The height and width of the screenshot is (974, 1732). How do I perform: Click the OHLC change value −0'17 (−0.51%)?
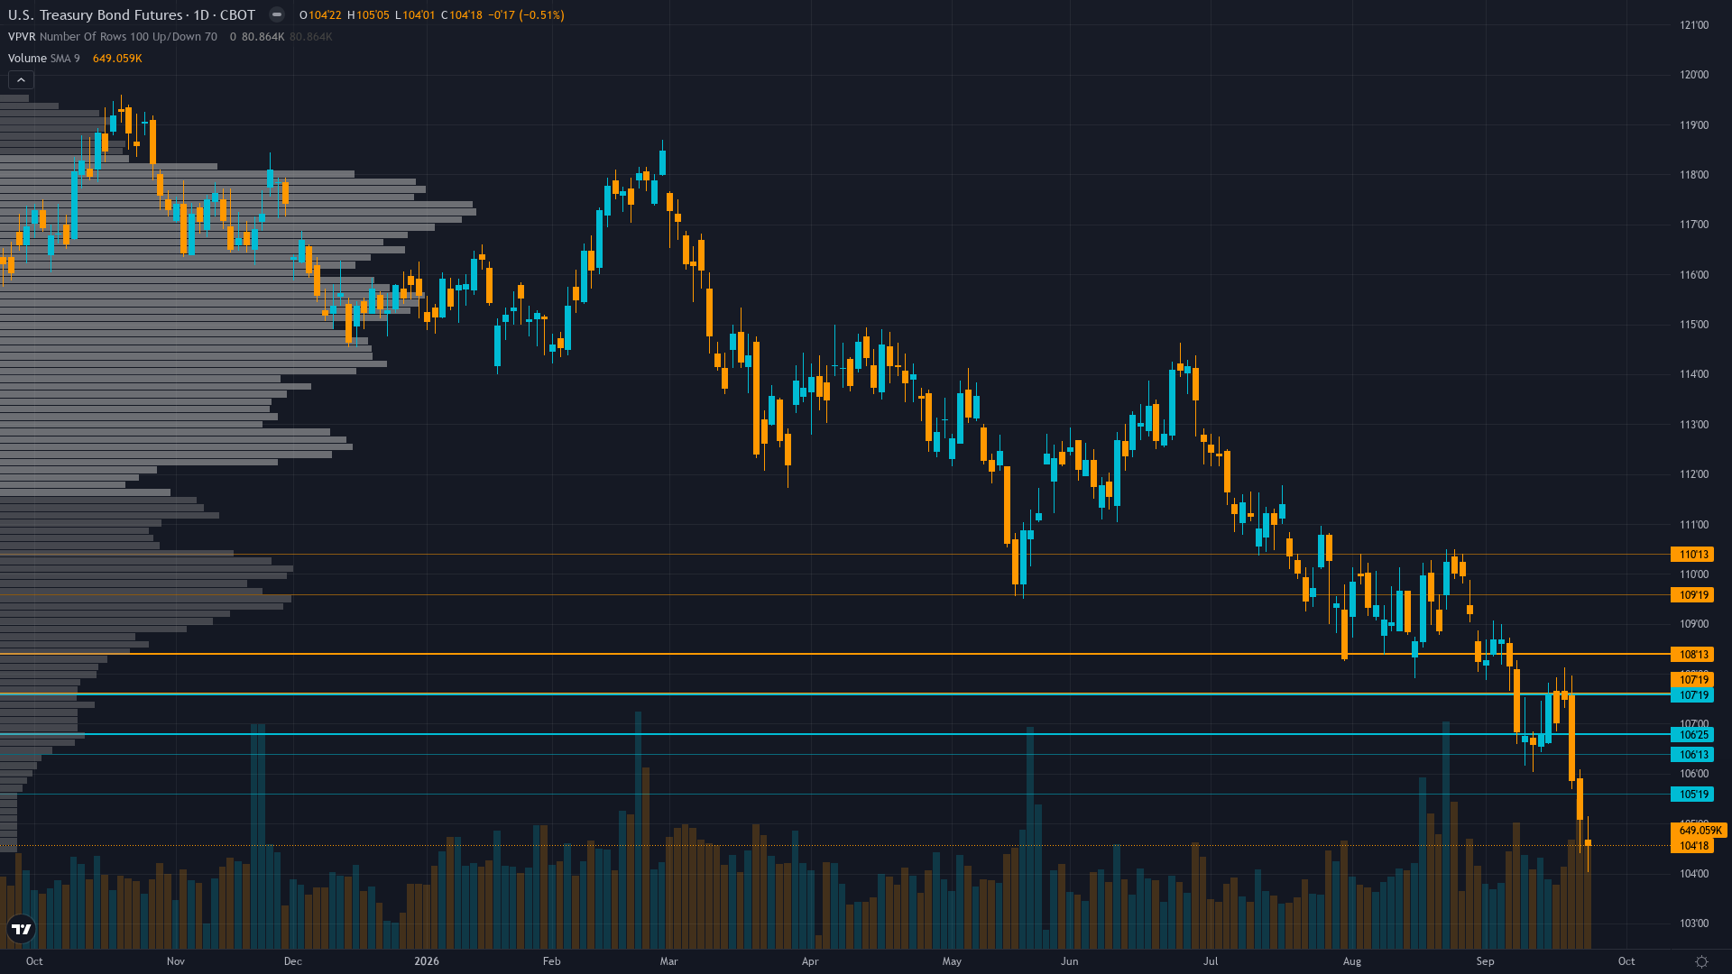[527, 15]
